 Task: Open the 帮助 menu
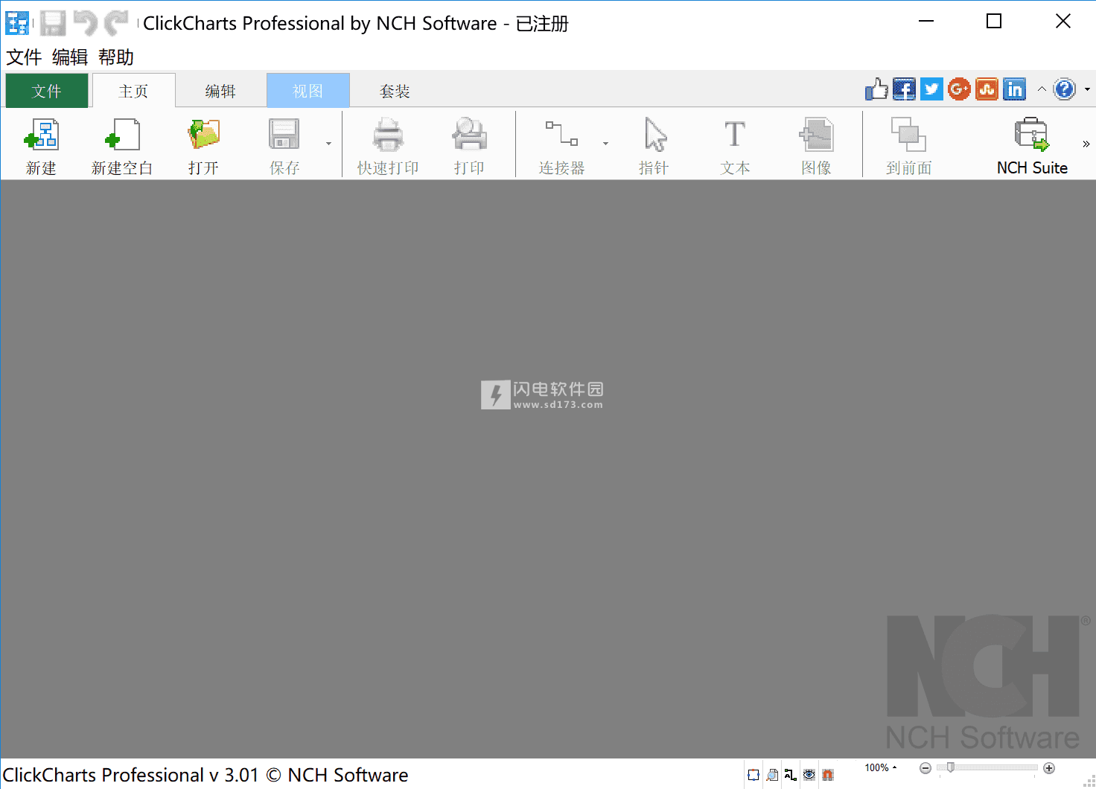(x=116, y=57)
